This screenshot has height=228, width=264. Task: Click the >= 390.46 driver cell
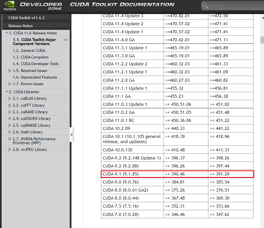tap(186, 174)
